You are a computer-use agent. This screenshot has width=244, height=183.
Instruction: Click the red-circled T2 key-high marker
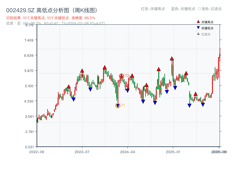121,76
